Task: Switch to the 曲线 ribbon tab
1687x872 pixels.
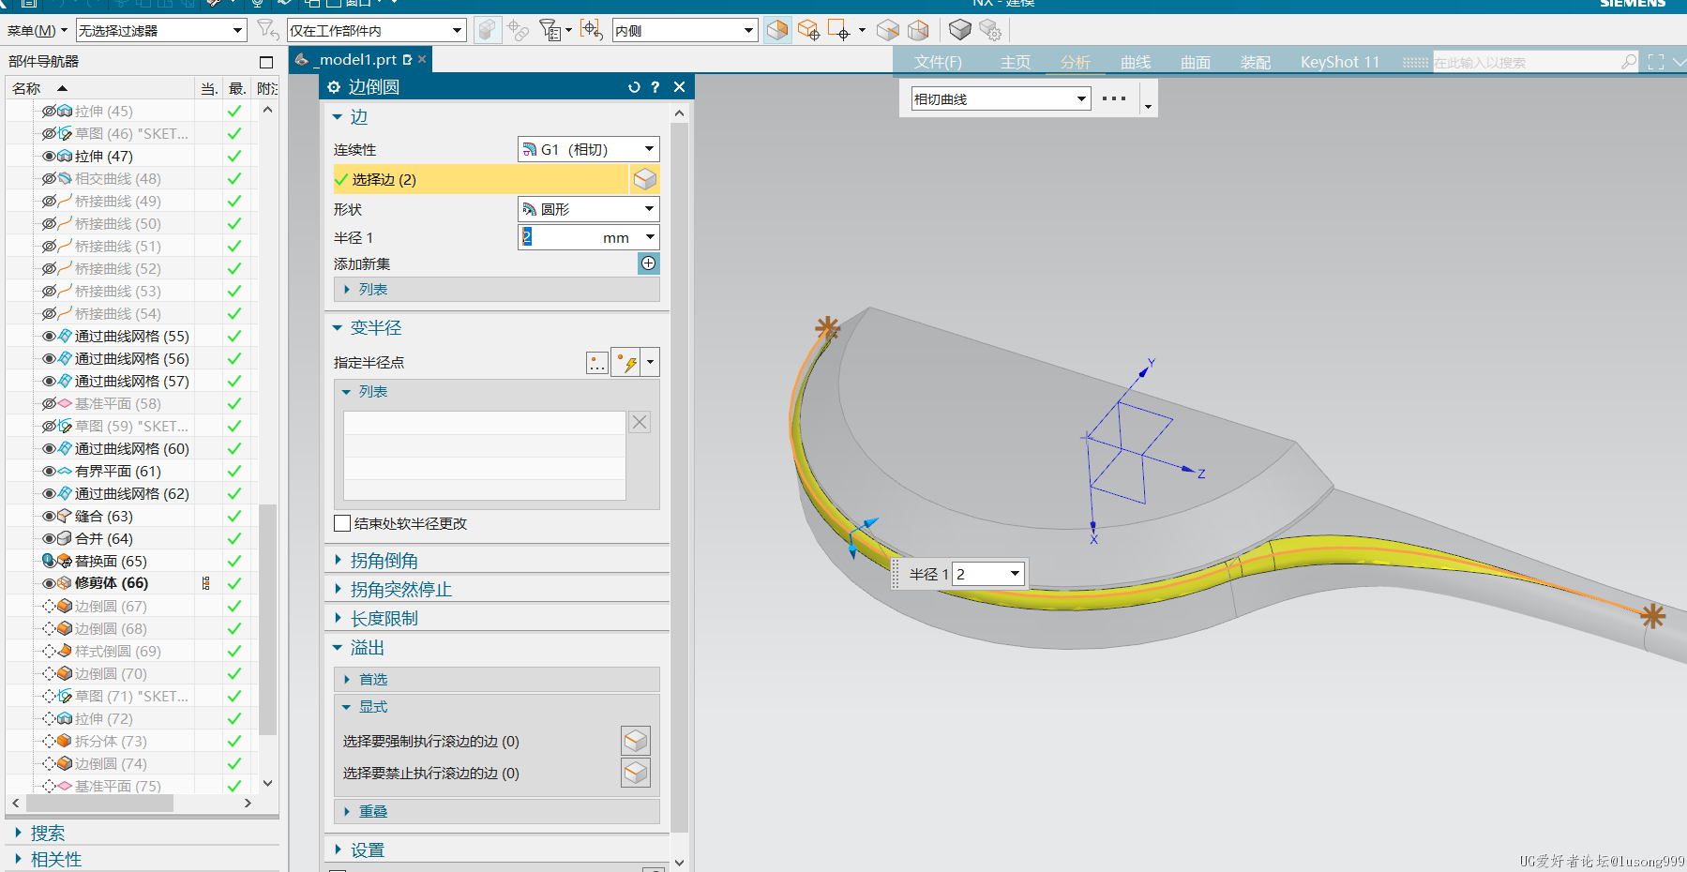Action: (x=1136, y=62)
